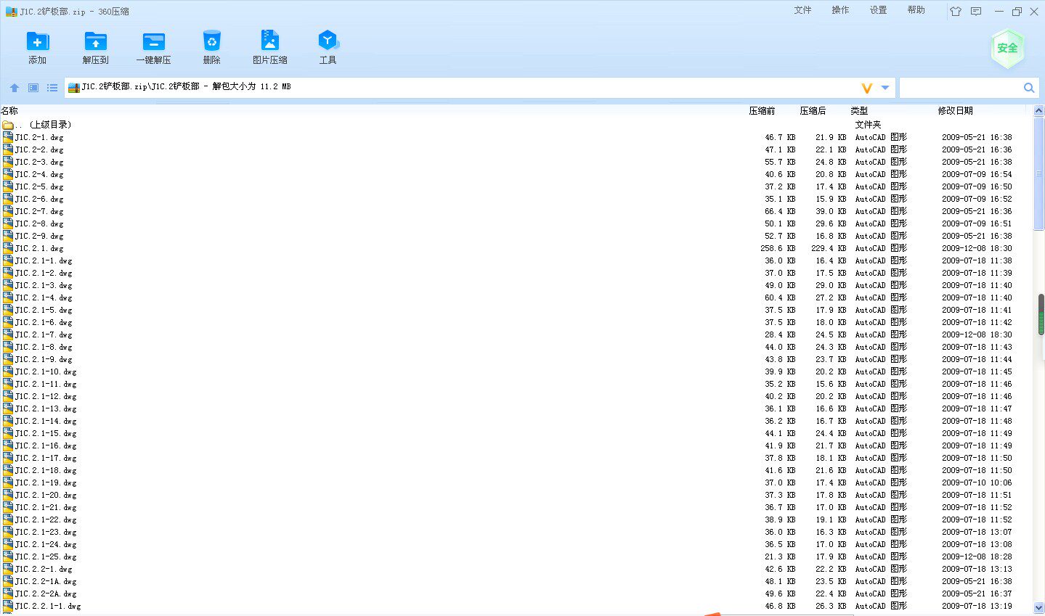Click the file icon of J1C.2-1.dwg
1045x616 pixels.
[x=8, y=137]
